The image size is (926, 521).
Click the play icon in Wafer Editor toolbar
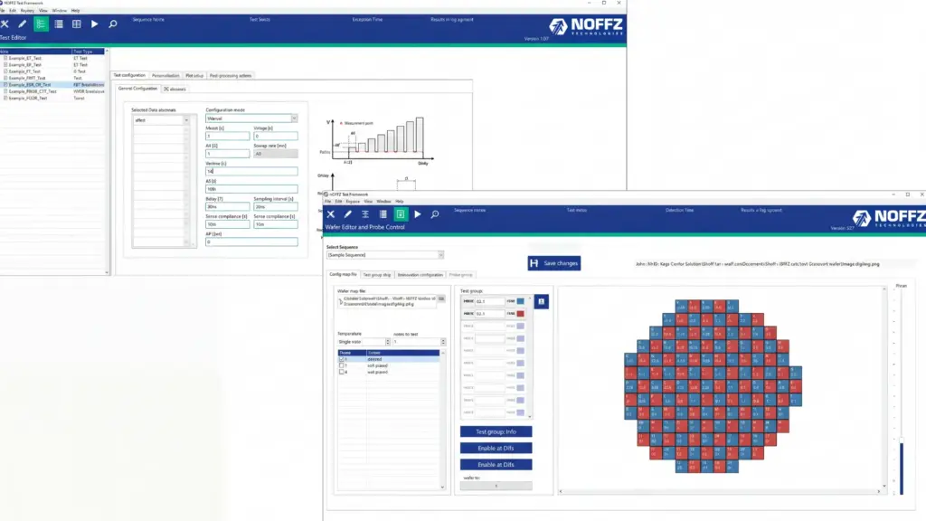point(418,214)
